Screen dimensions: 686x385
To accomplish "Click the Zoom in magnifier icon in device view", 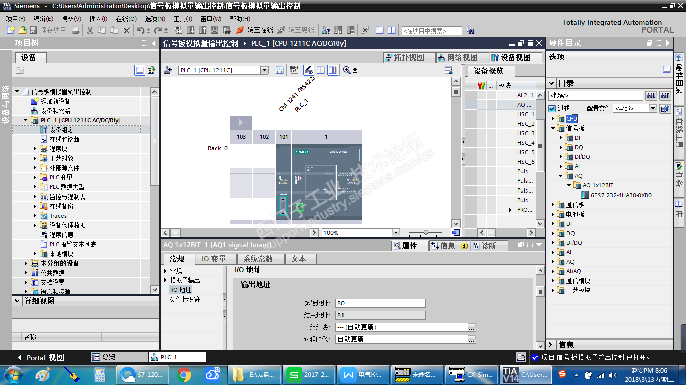I will [x=347, y=70].
